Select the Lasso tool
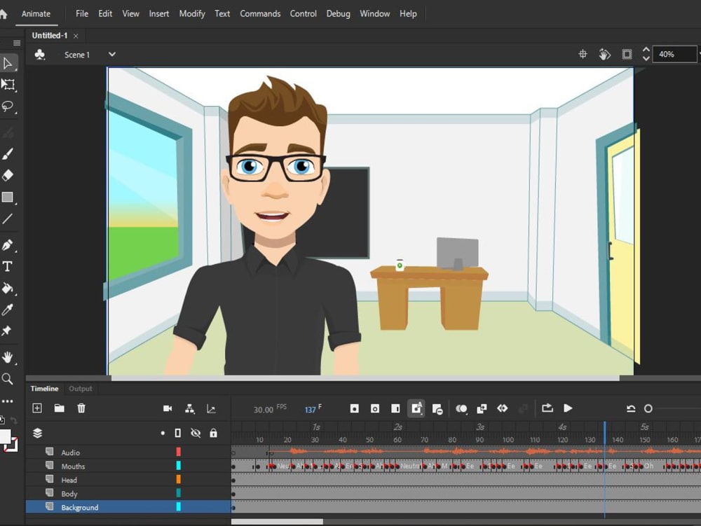Viewport: 701px width, 526px height. click(x=8, y=106)
